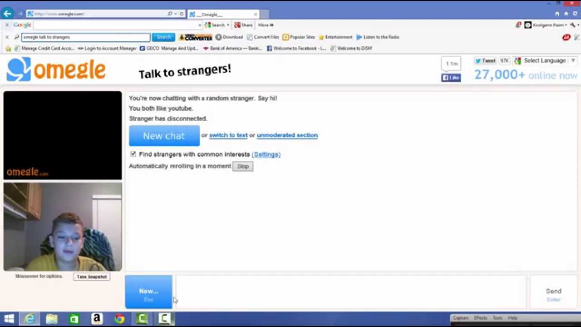The width and height of the screenshot is (581, 327).
Task: Click the blue Search button in converter toolbar
Action: coord(163,37)
